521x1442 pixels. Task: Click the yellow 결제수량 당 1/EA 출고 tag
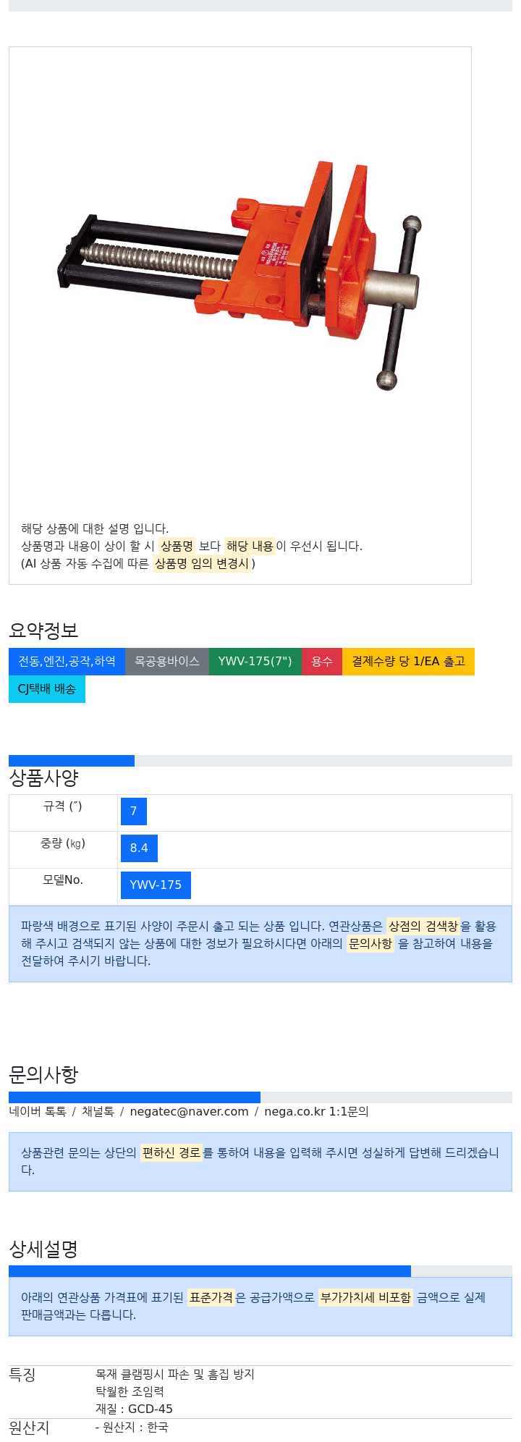(408, 662)
